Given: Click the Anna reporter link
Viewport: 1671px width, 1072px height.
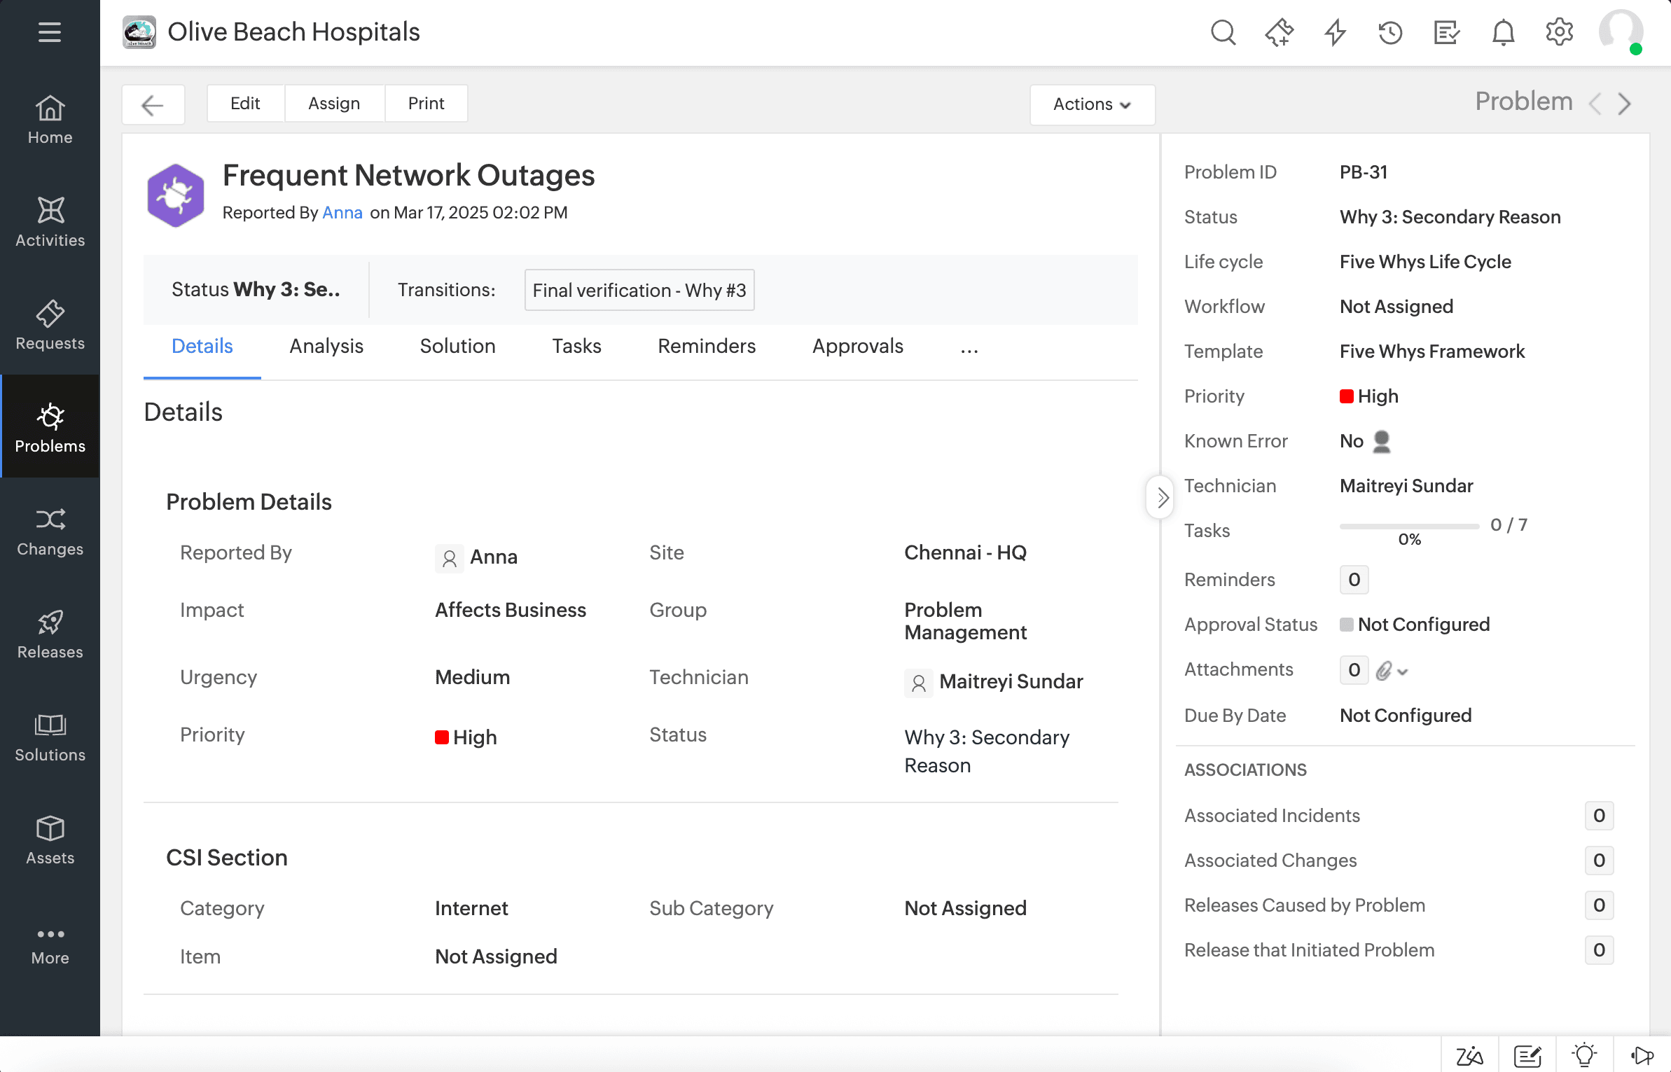Looking at the screenshot, I should (342, 213).
